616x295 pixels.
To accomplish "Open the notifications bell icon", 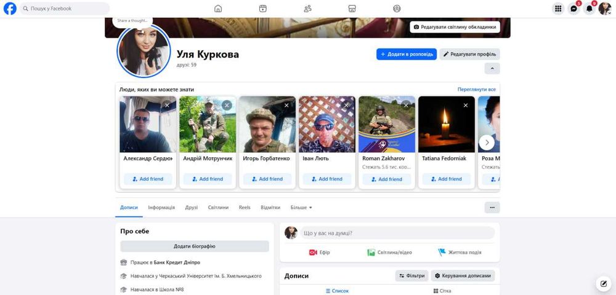I will (589, 9).
